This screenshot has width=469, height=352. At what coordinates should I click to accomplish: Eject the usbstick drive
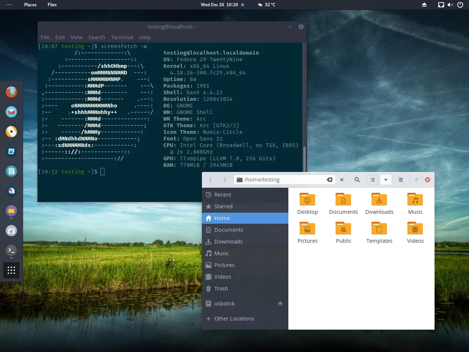tap(280, 304)
